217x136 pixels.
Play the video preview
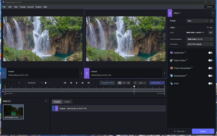click(x=77, y=83)
